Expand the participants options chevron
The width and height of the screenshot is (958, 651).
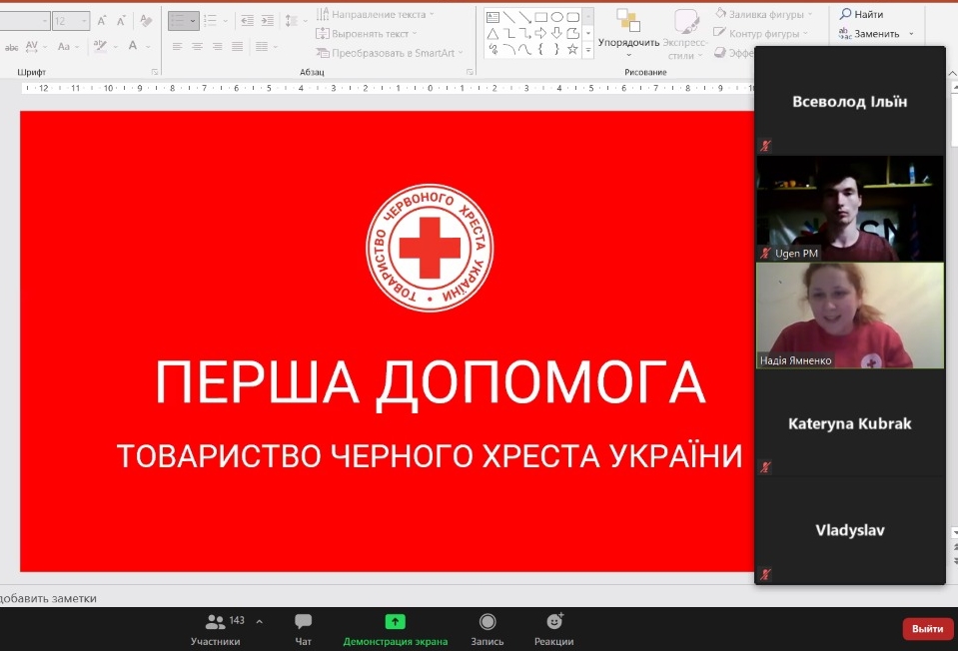pos(260,621)
